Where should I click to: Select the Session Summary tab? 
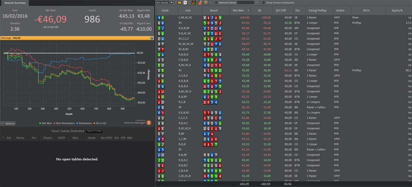(15, 3)
